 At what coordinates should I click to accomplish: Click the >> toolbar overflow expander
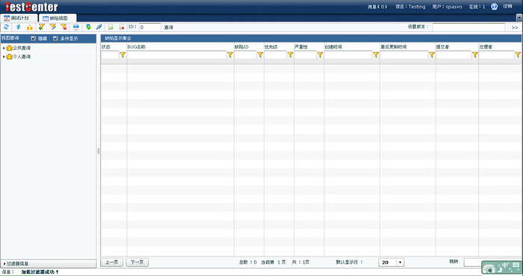(515, 28)
